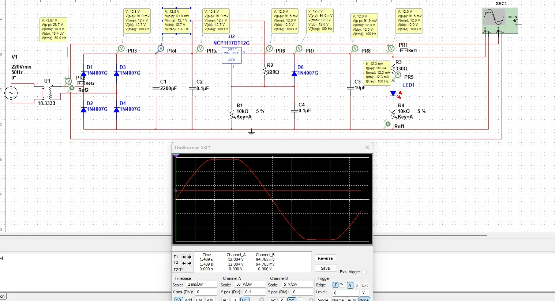Select falling edge trigger

coord(342,285)
